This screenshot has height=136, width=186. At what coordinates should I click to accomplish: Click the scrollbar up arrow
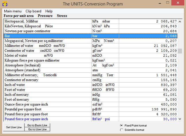(x=180, y=22)
